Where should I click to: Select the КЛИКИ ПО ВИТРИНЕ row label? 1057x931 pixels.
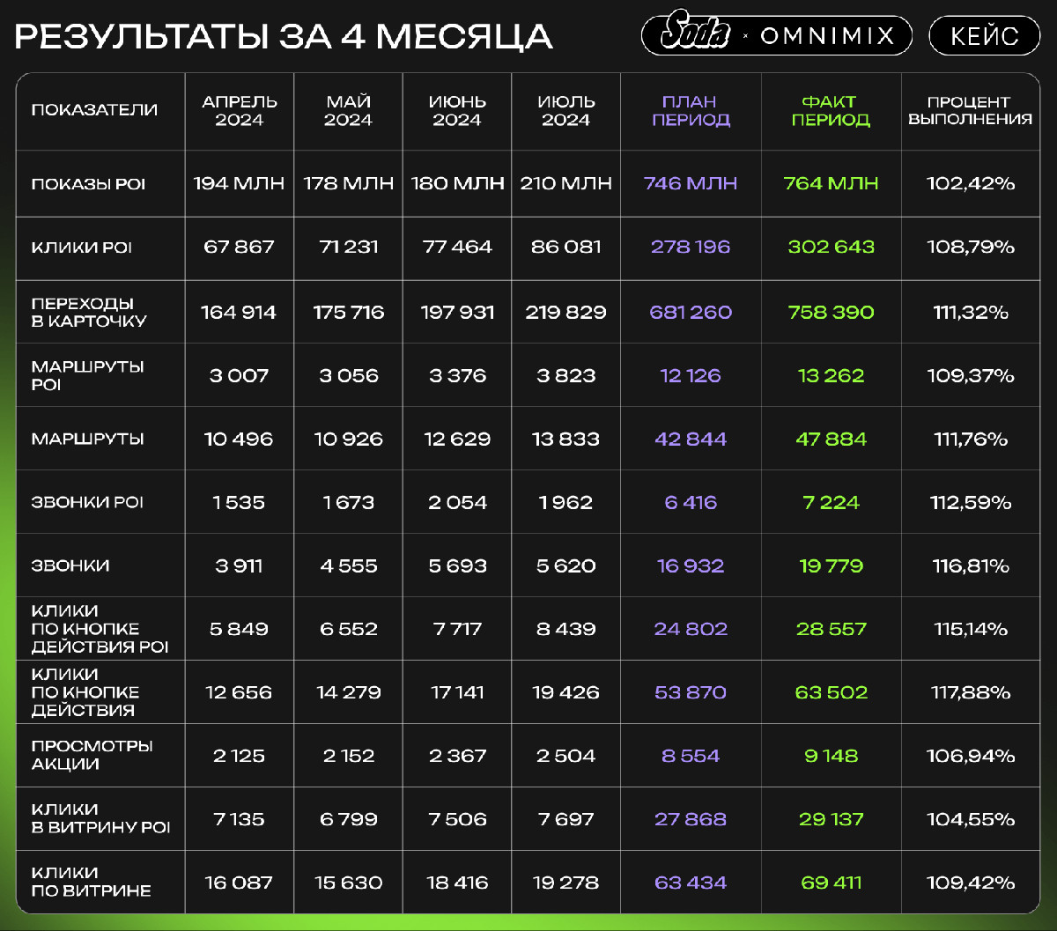click(92, 882)
